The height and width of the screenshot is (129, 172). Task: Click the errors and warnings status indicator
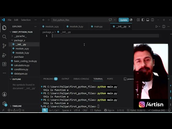[16, 110]
